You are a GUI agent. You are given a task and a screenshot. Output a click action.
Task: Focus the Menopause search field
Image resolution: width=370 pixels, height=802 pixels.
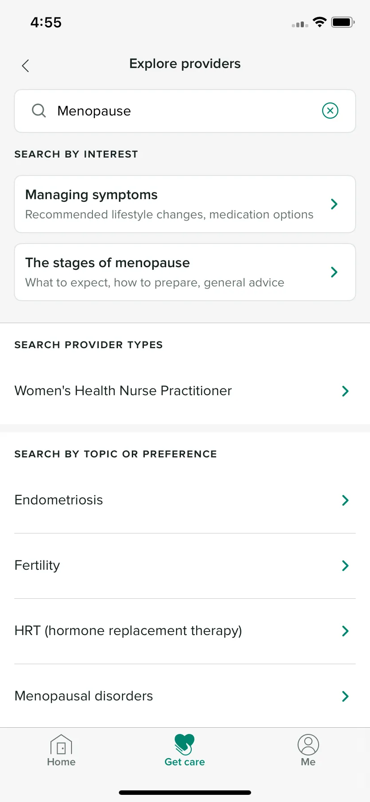[185, 111]
